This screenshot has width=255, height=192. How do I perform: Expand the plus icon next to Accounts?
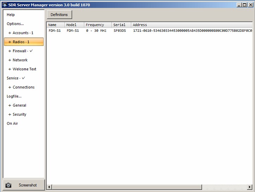[10, 33]
